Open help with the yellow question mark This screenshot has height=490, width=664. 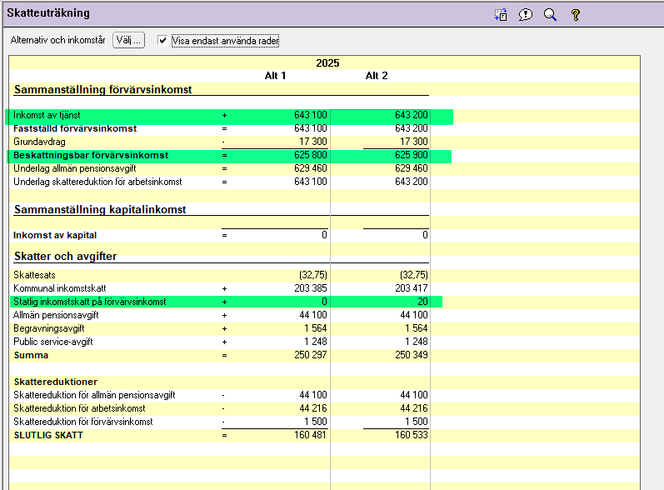coord(575,14)
